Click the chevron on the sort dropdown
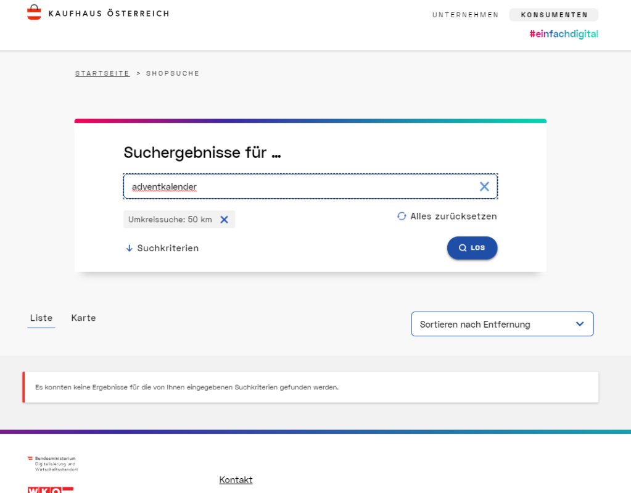The width and height of the screenshot is (631, 493). click(579, 324)
